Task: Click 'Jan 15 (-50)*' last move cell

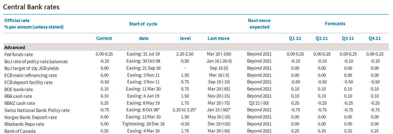Action: tap(218, 110)
